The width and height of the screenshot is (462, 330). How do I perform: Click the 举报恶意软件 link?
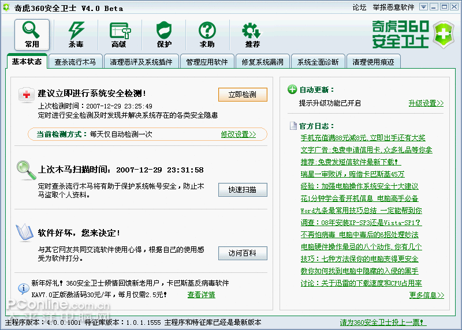pyautogui.click(x=393, y=7)
